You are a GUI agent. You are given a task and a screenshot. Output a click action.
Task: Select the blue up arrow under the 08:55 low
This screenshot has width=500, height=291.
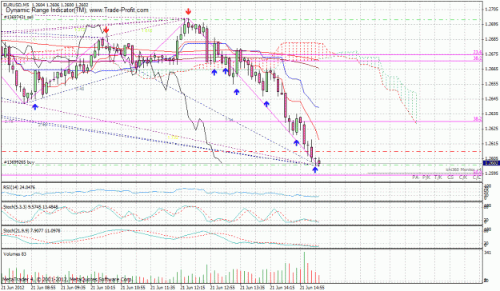[x=34, y=107]
